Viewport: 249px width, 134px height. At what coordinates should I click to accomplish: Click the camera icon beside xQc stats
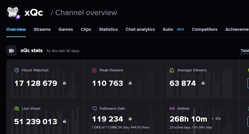pos(11,50)
